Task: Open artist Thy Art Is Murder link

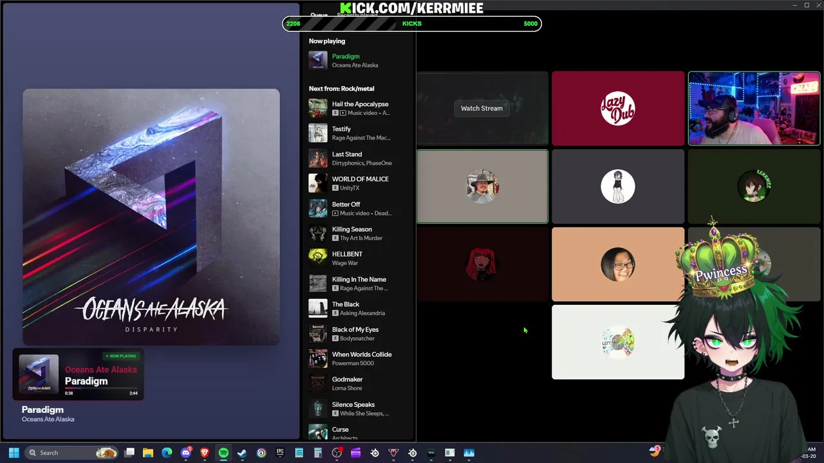Action: point(361,238)
